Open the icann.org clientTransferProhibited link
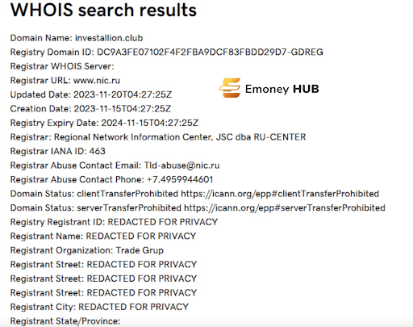413x327 pixels. 280,194
